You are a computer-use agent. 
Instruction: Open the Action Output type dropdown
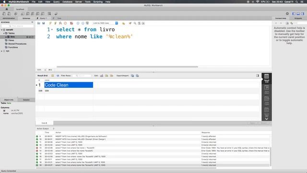(46, 129)
